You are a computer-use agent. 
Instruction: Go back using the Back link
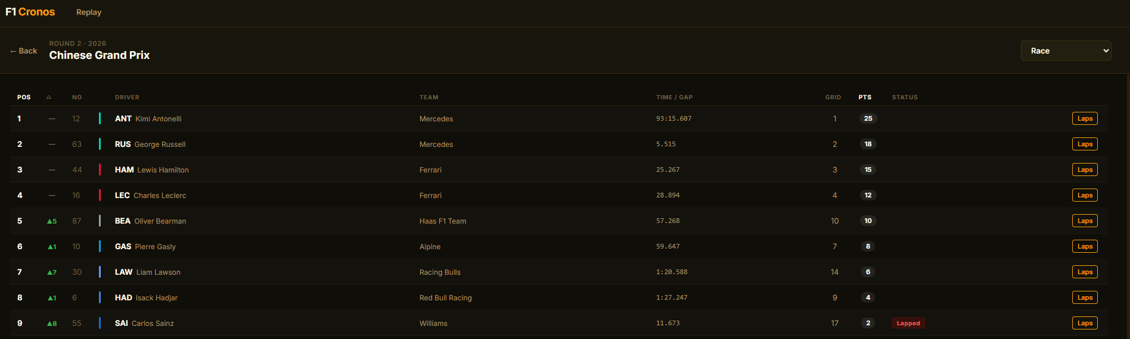pyautogui.click(x=24, y=51)
